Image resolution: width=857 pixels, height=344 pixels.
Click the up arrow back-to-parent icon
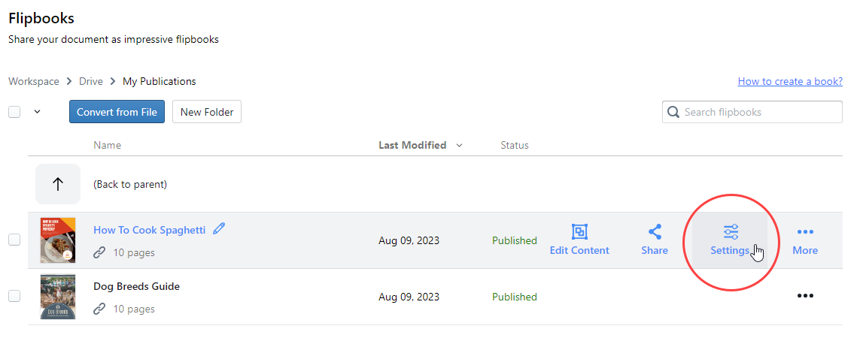(58, 184)
